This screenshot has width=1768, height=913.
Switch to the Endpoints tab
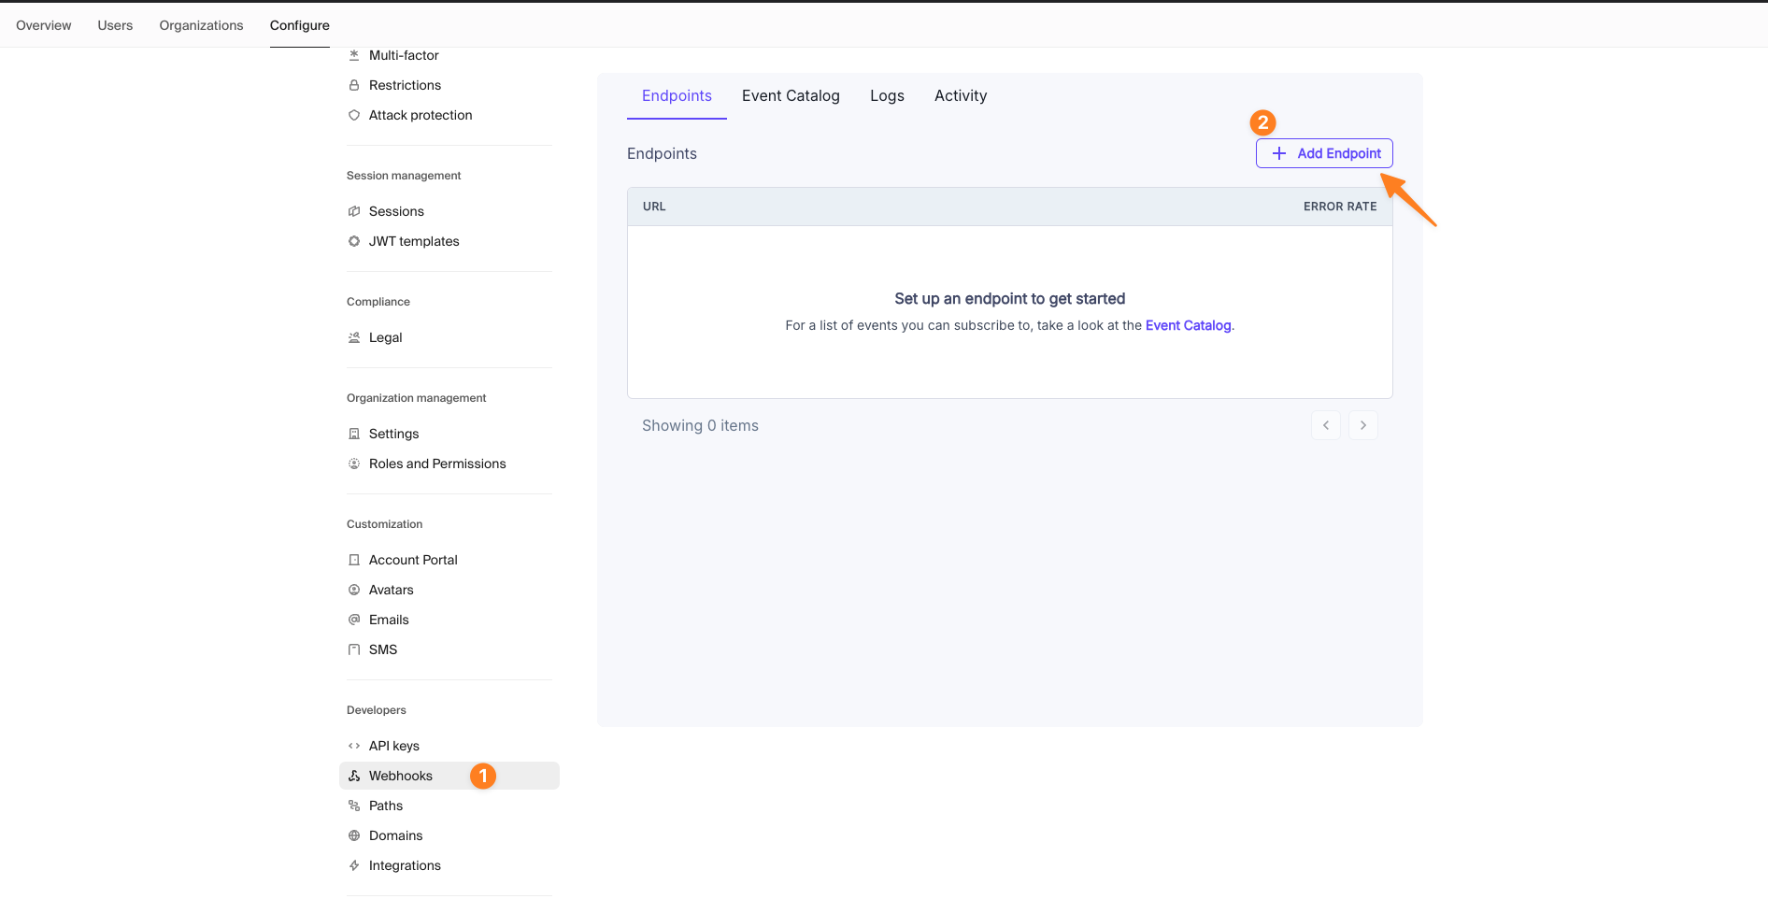pyautogui.click(x=677, y=95)
